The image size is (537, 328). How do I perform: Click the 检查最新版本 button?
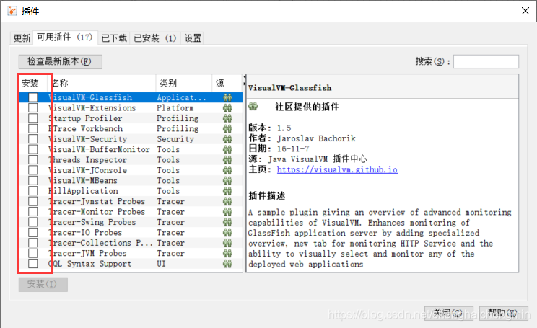[x=61, y=61]
